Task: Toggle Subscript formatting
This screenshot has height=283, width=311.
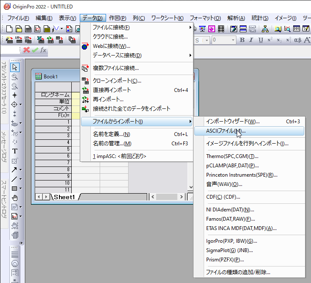Action: pos(279,40)
